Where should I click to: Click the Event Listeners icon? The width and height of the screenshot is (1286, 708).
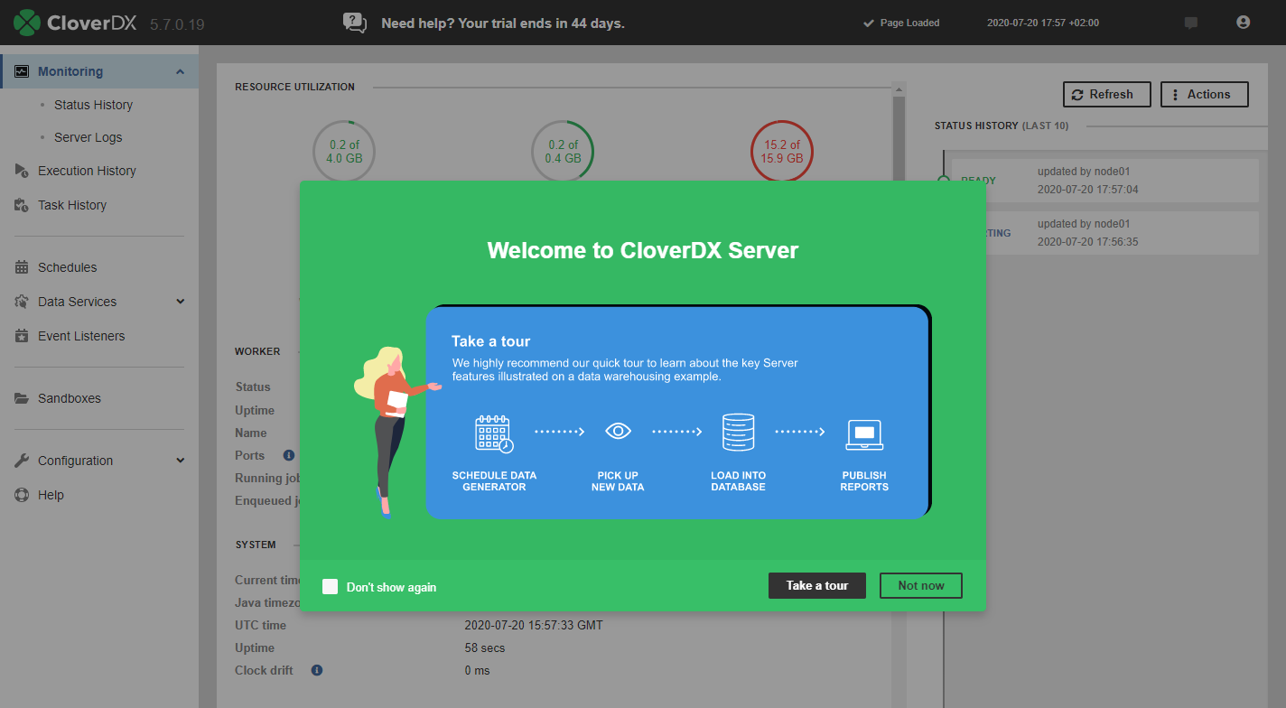tap(22, 336)
